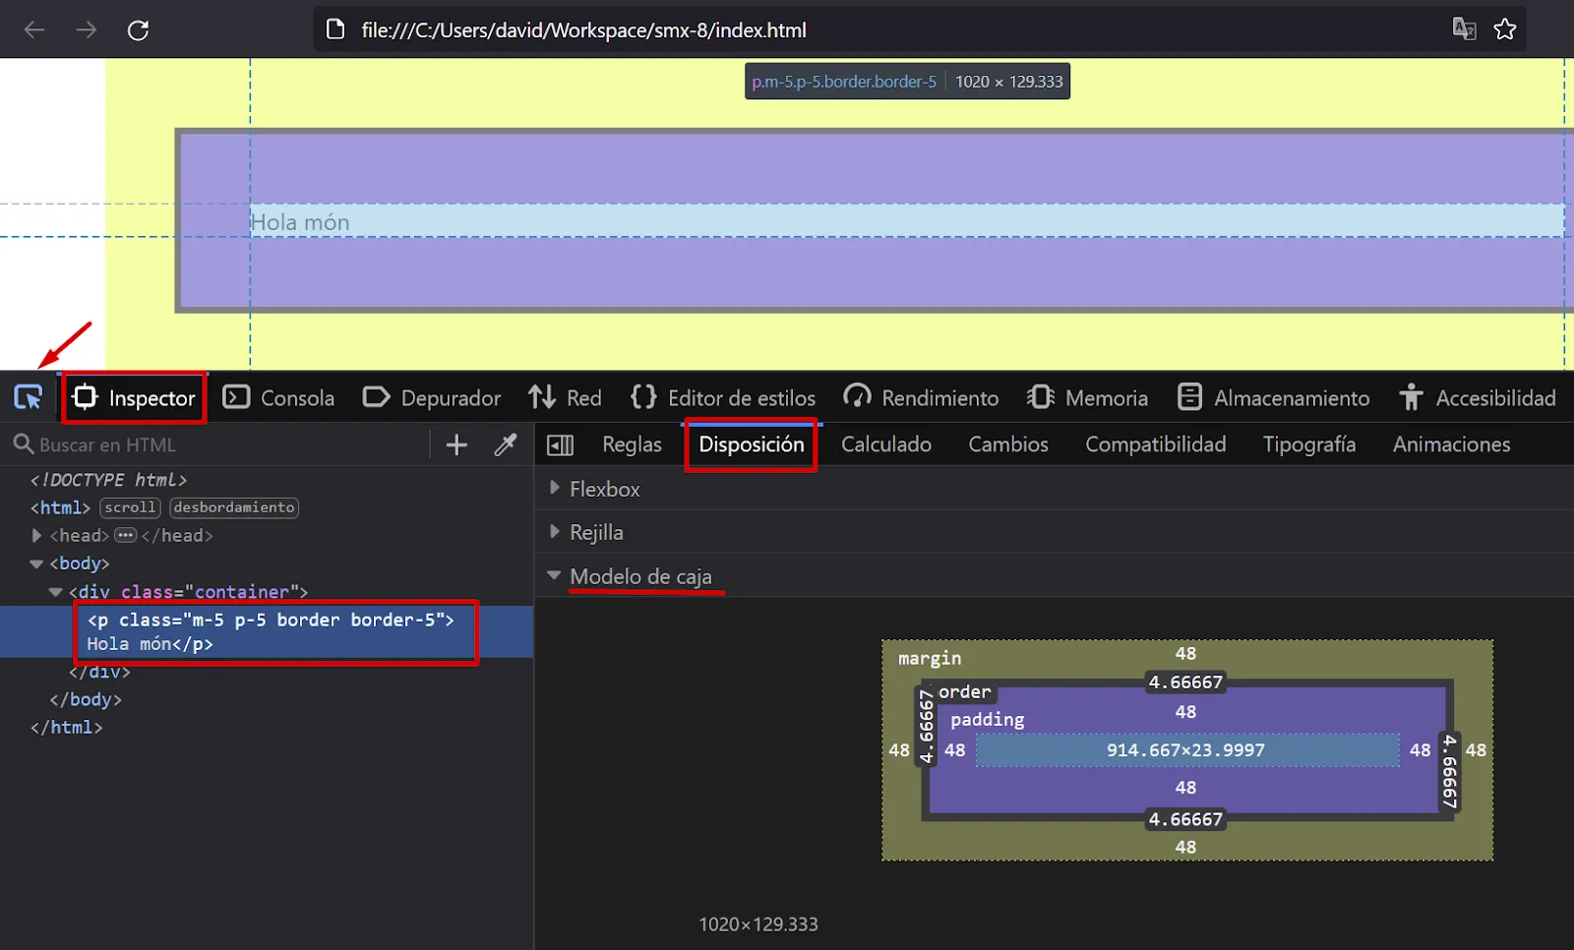Click the browser forward arrow
This screenshot has height=950, width=1574.
[87, 30]
